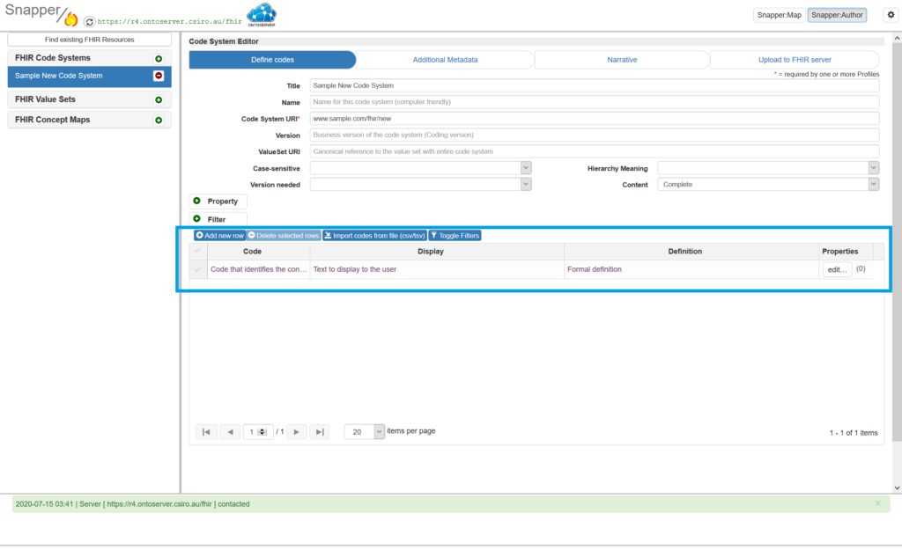Go to the last page of the grid
This screenshot has width=902, height=557.
tap(320, 432)
